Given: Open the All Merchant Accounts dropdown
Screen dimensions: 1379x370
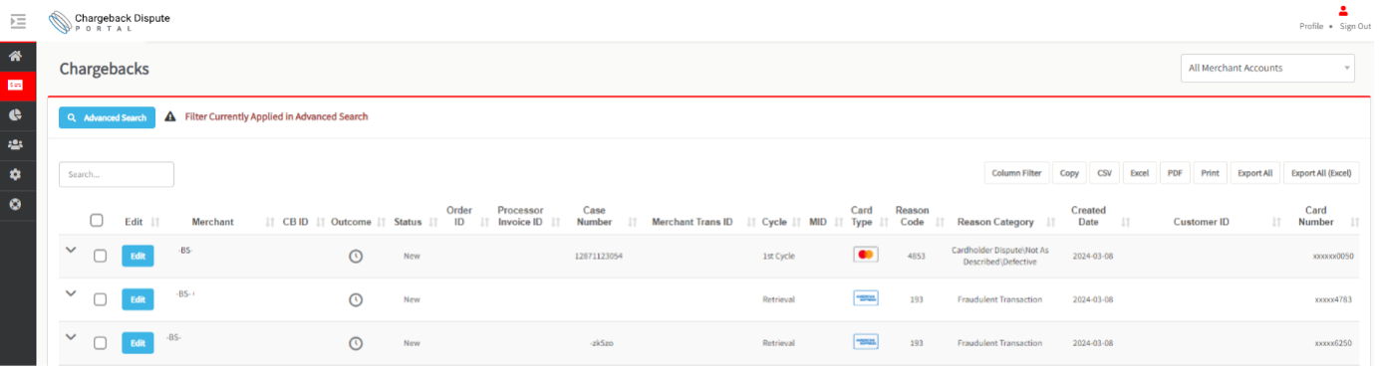Looking at the screenshot, I should (1267, 69).
